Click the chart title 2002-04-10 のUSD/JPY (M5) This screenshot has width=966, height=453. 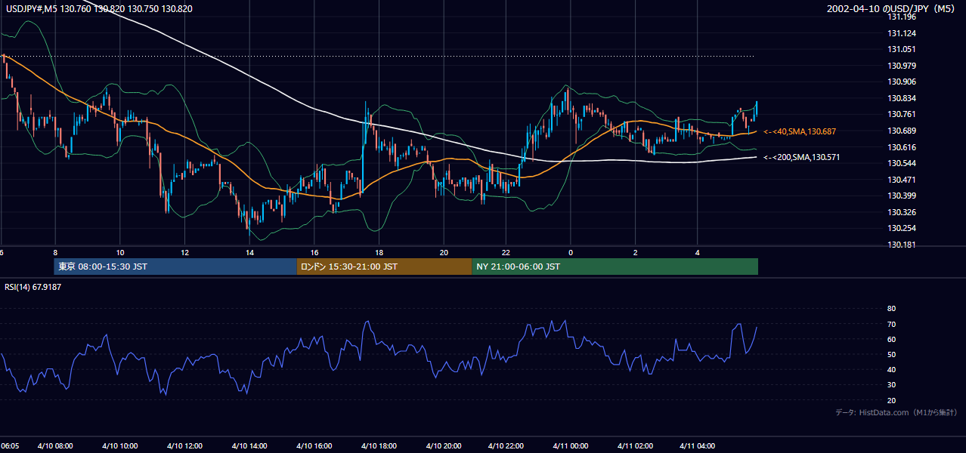[892, 9]
